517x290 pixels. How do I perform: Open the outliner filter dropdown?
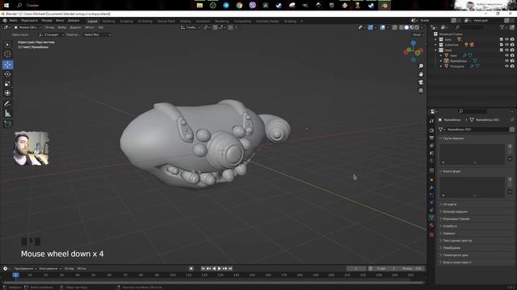click(x=503, y=27)
